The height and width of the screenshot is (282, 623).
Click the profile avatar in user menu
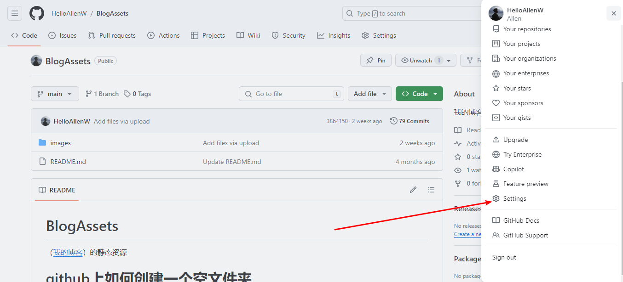point(496,13)
